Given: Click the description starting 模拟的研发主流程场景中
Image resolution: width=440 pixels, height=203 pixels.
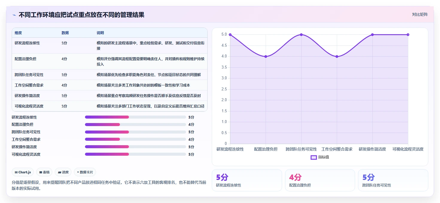Looking at the screenshot, I should click(150, 46).
